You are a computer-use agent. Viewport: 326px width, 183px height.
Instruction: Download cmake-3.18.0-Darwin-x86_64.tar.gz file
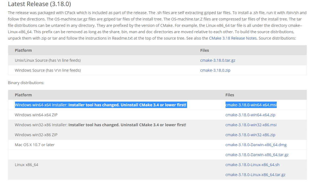[x=257, y=155]
